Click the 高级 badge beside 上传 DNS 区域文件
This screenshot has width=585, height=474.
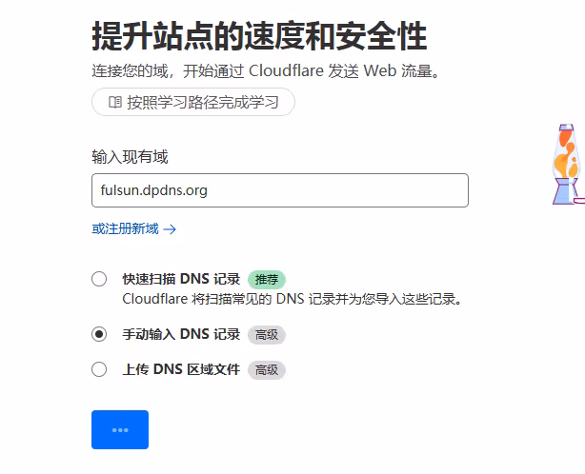[x=267, y=370]
